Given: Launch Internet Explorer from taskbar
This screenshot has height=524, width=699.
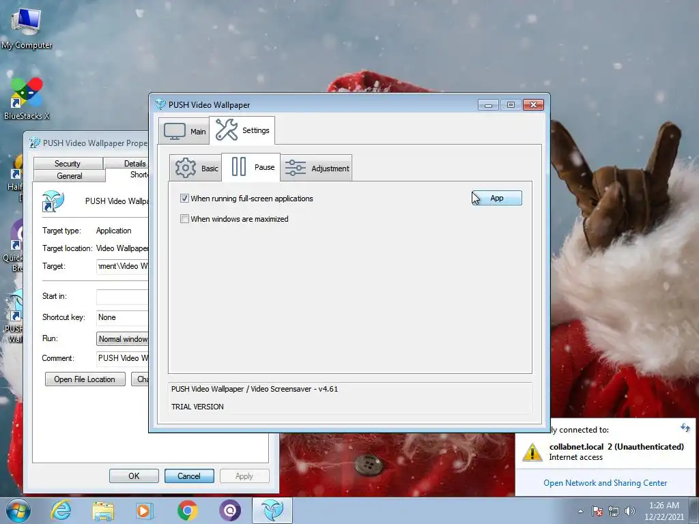Looking at the screenshot, I should [61, 510].
